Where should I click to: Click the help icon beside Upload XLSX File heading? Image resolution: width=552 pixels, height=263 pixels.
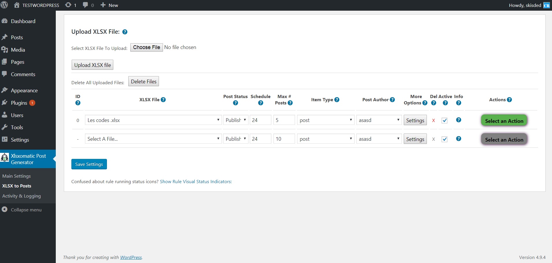125,32
